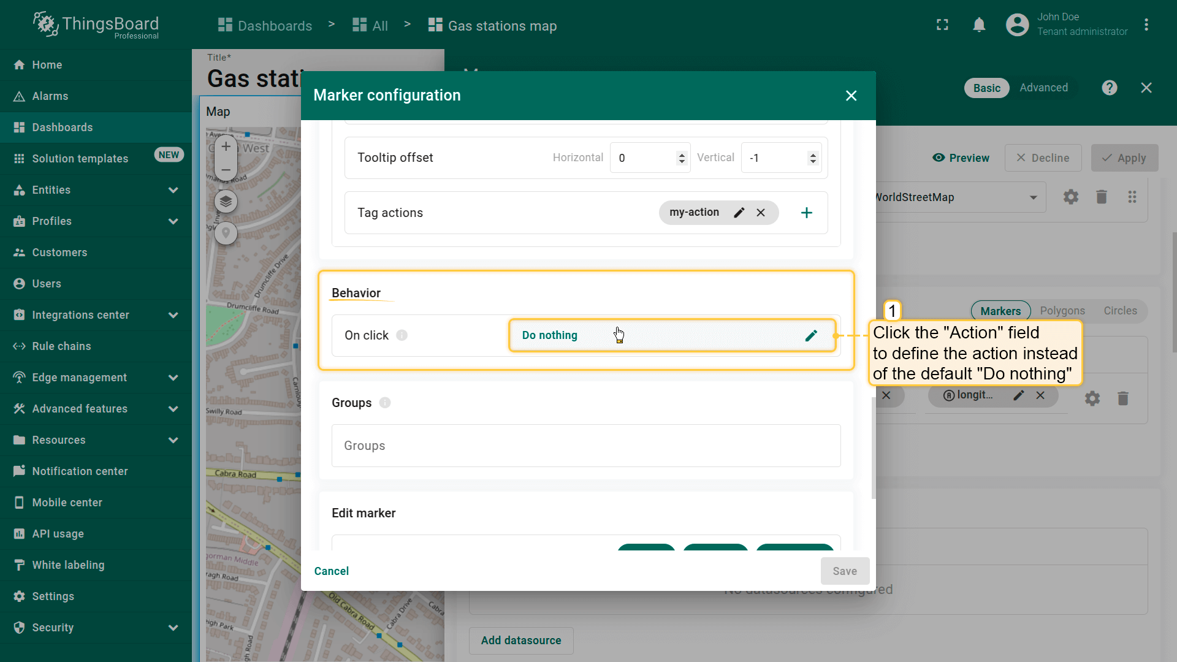
Task: Expand the Integrations center menu
Action: 173,315
